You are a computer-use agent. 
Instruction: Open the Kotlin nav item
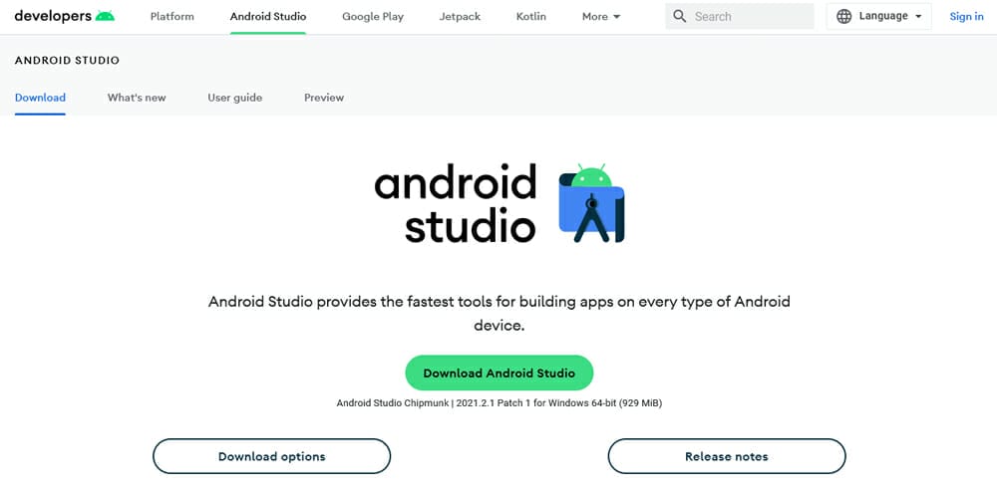coord(531,17)
